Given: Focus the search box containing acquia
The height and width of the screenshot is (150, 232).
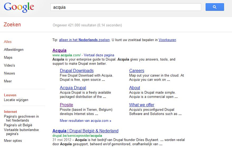Looking at the screenshot, I should coord(126,7).
